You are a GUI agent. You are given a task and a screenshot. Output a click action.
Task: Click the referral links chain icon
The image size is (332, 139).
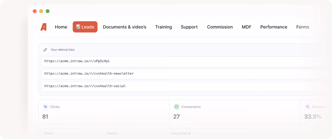(x=45, y=50)
